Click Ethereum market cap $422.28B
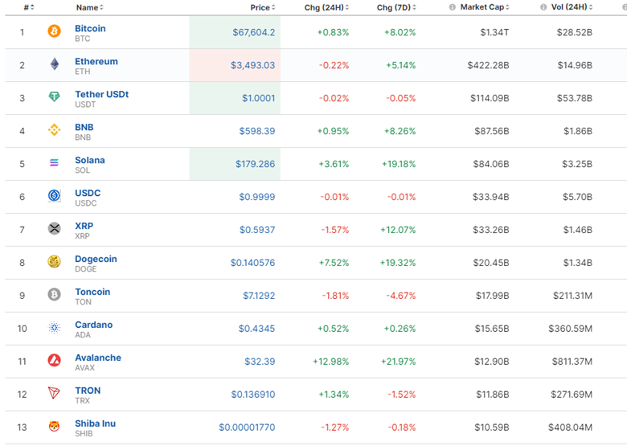This screenshot has width=627, height=446. [x=488, y=65]
